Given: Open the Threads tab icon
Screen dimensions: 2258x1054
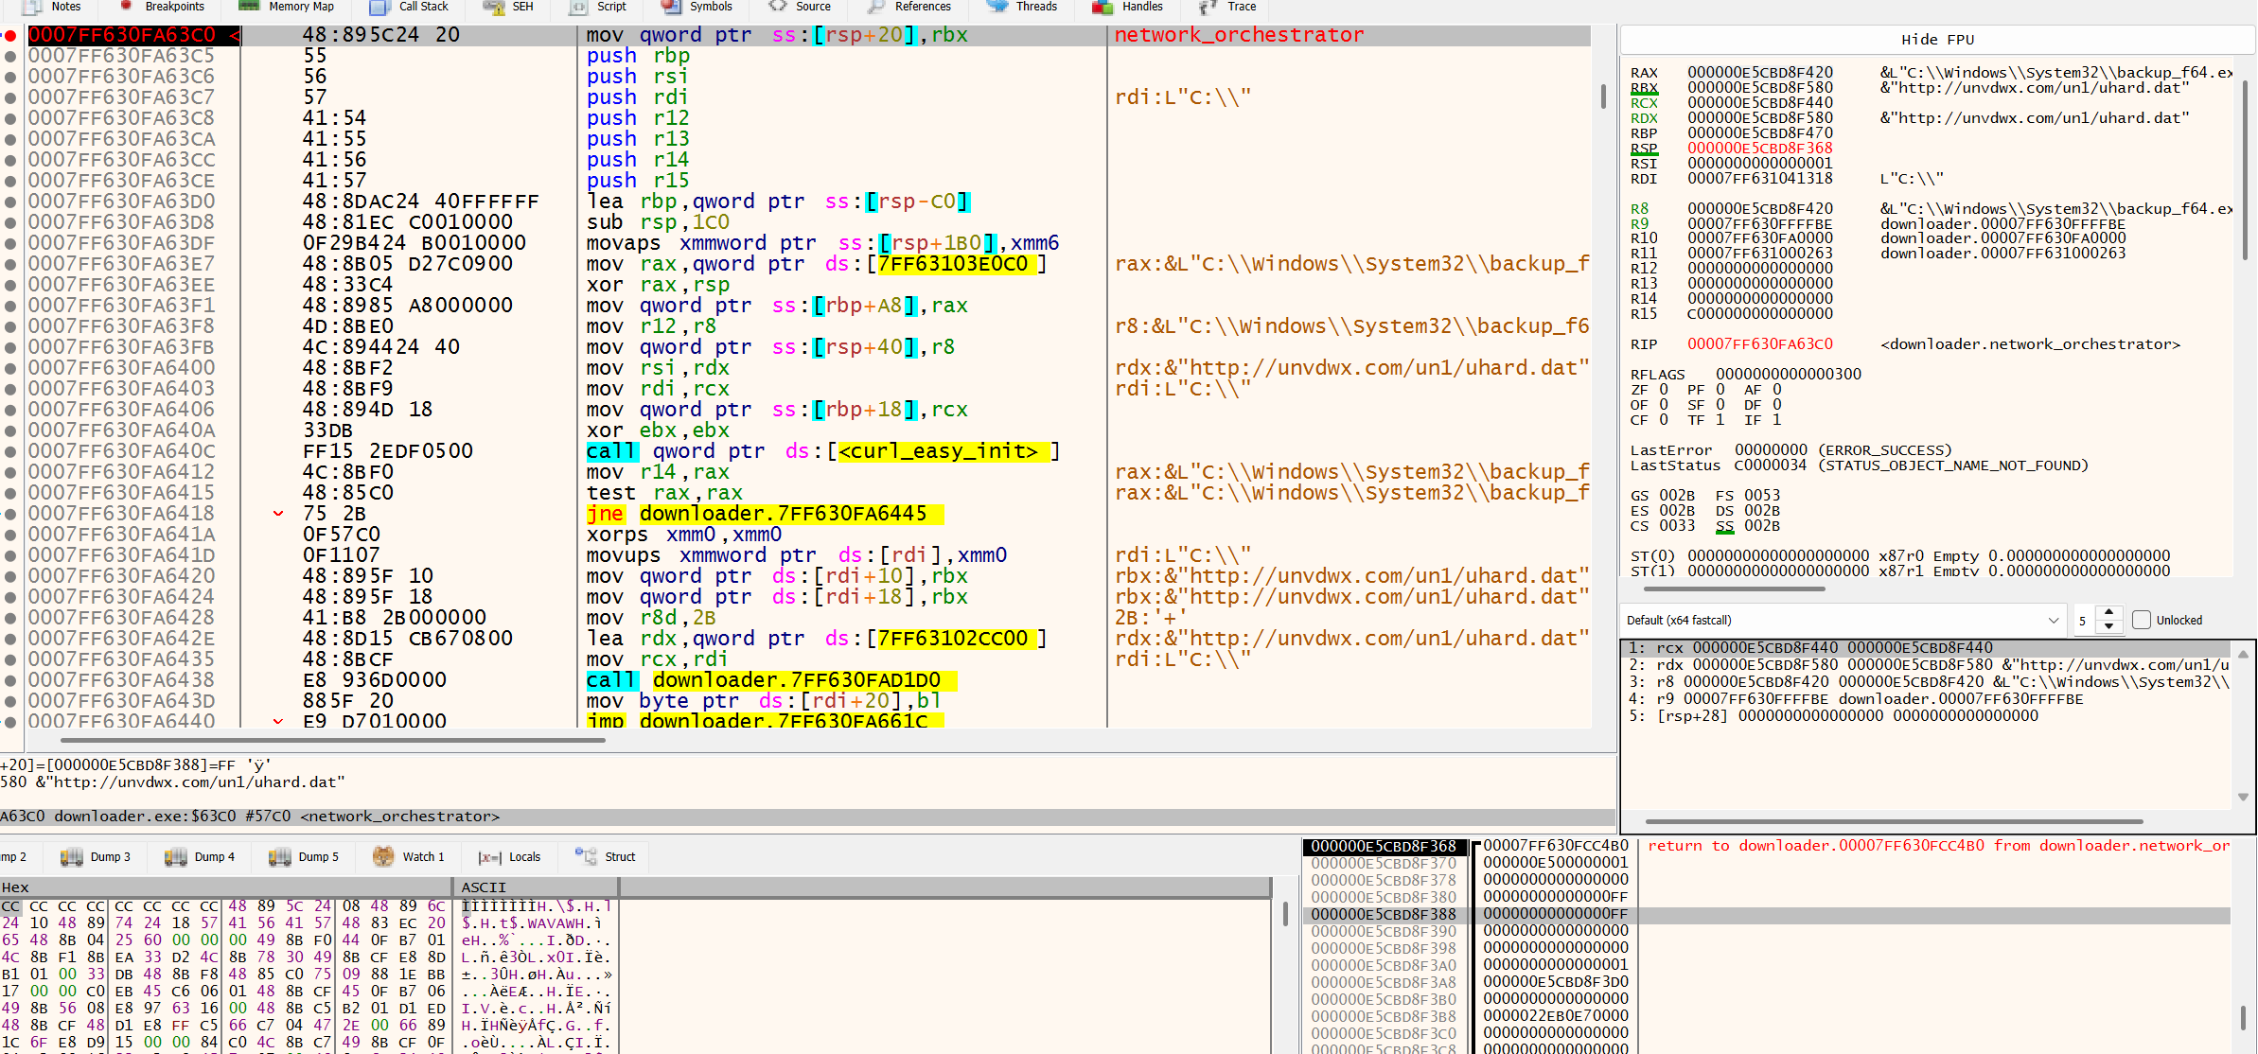Looking at the screenshot, I should coord(997,7).
